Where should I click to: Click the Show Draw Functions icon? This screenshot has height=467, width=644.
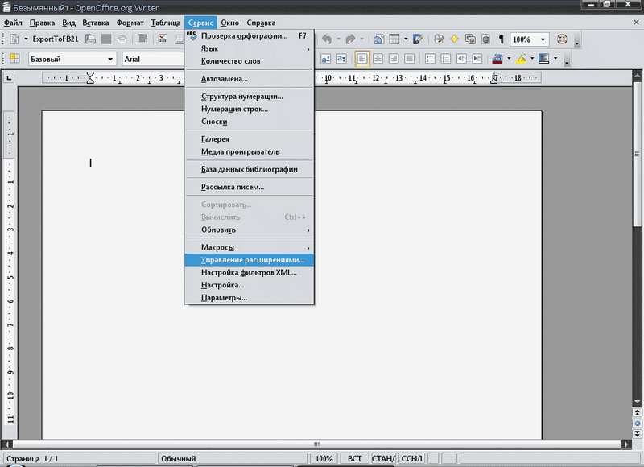point(418,39)
